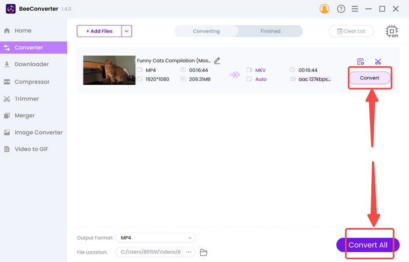Switch to the Finished tab
The image size is (409, 262).
(270, 31)
